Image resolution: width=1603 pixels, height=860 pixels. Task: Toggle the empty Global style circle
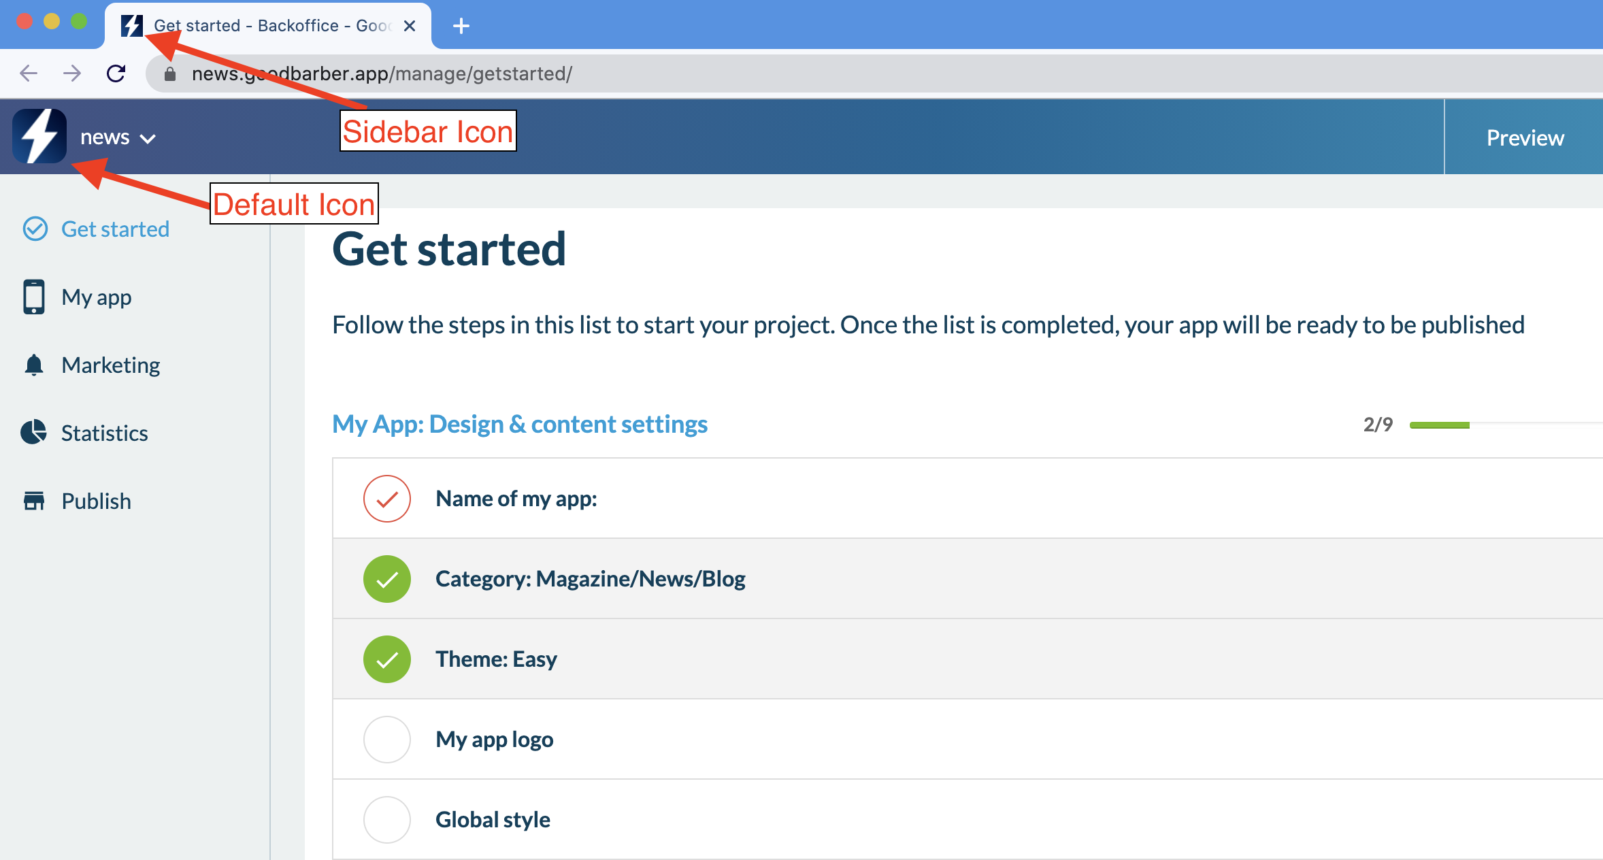[386, 820]
